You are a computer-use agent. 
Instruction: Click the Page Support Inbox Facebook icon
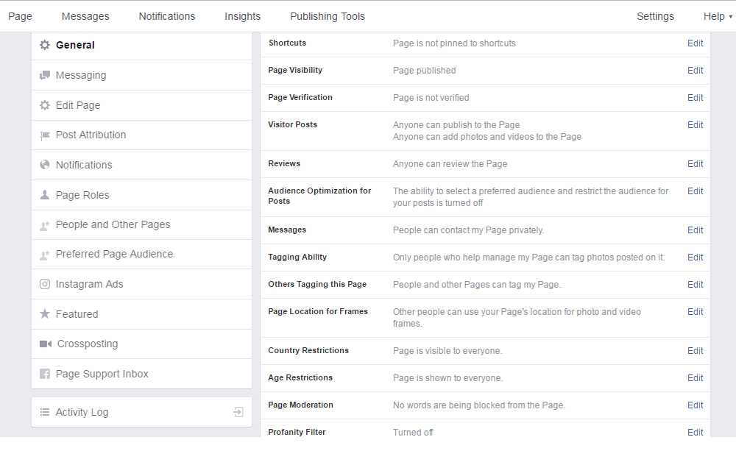[45, 374]
